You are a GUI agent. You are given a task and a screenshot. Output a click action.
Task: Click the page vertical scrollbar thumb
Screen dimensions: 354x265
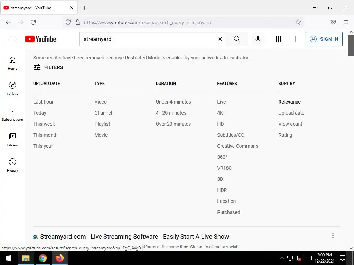pyautogui.click(x=351, y=46)
